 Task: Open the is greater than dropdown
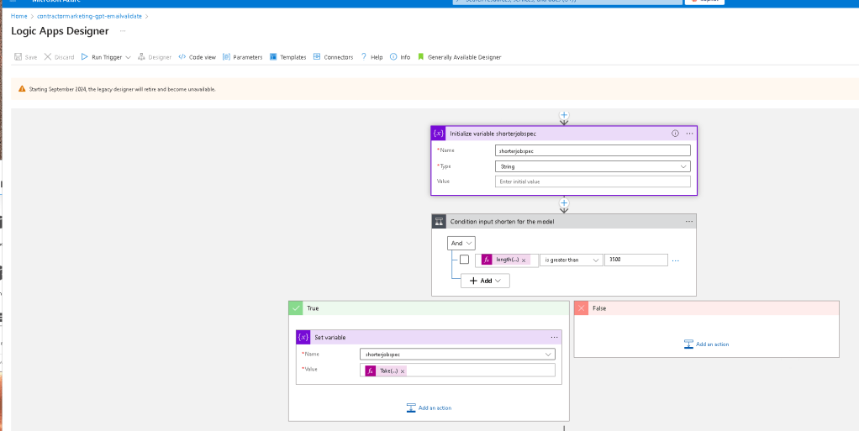pyautogui.click(x=571, y=260)
